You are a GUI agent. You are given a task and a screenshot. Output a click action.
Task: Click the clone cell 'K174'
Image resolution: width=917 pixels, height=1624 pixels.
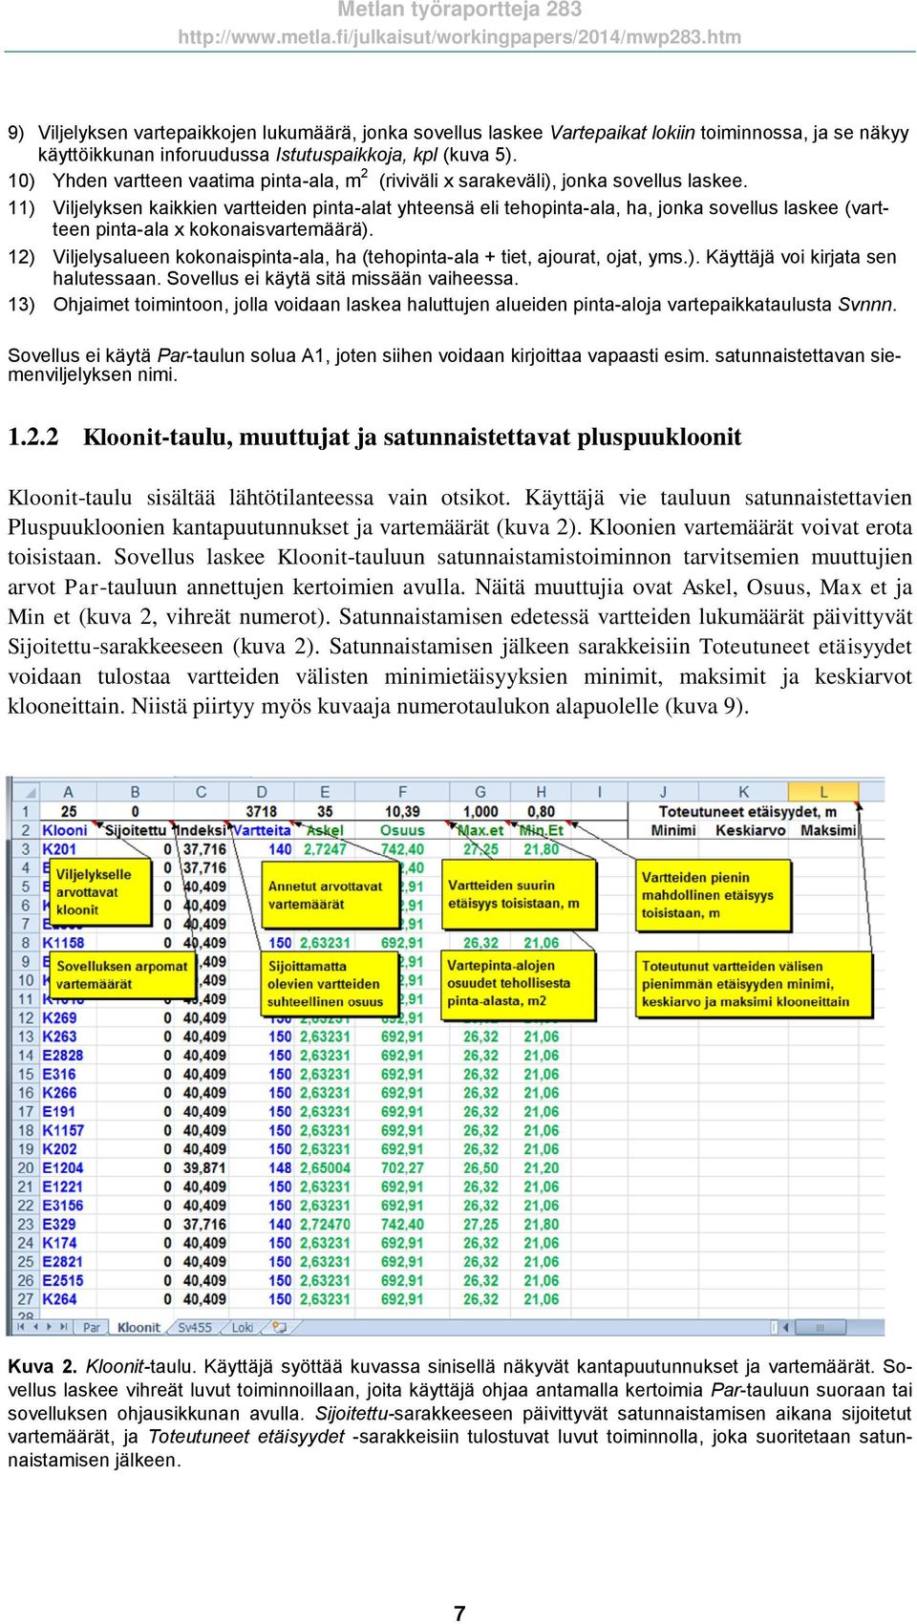68,1243
